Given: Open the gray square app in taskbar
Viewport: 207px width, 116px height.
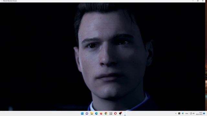Looking at the screenshot, I should click(111, 113).
